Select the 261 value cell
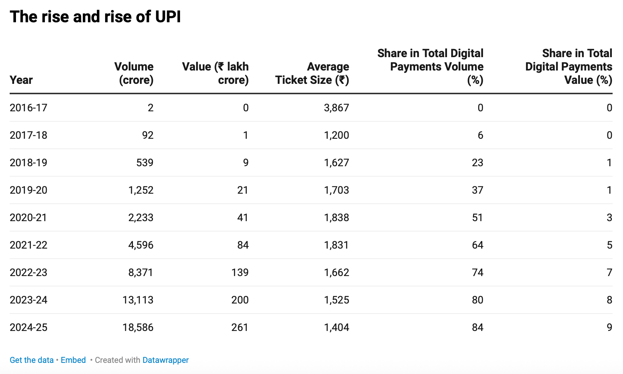623x374 pixels. click(x=240, y=327)
